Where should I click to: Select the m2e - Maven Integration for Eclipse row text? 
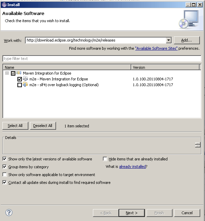(59, 79)
